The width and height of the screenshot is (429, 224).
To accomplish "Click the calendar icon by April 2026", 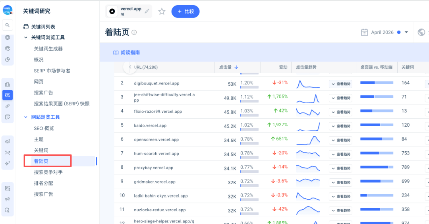I will (x=364, y=32).
